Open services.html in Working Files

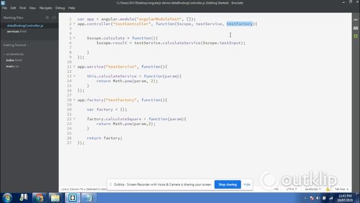(x=17, y=32)
